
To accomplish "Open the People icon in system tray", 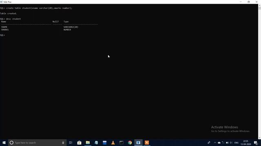I will (x=209, y=142).
